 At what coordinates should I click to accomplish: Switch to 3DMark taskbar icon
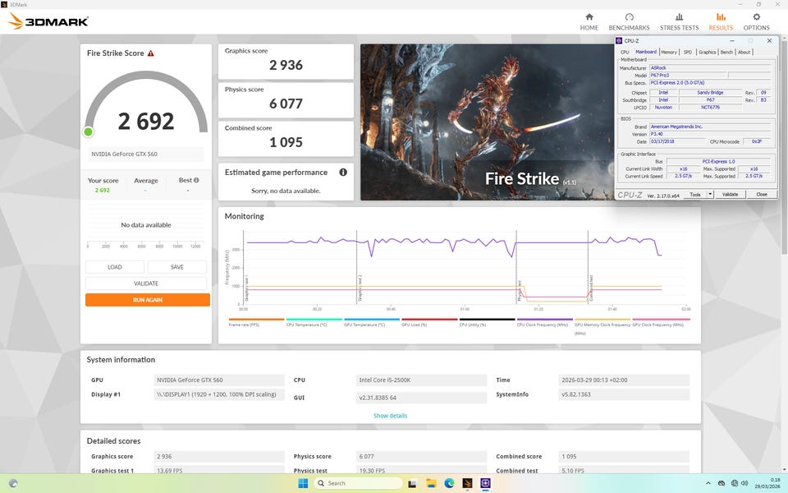[x=467, y=483]
